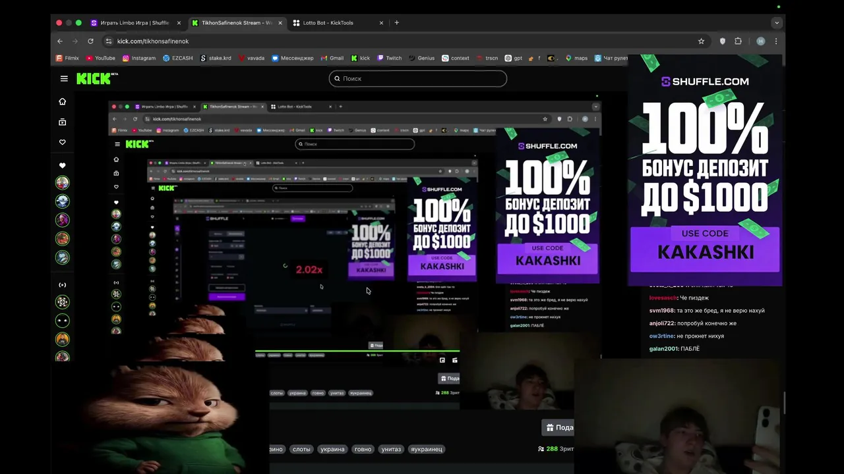
Task: Open the maps bookmark
Action: [576, 58]
